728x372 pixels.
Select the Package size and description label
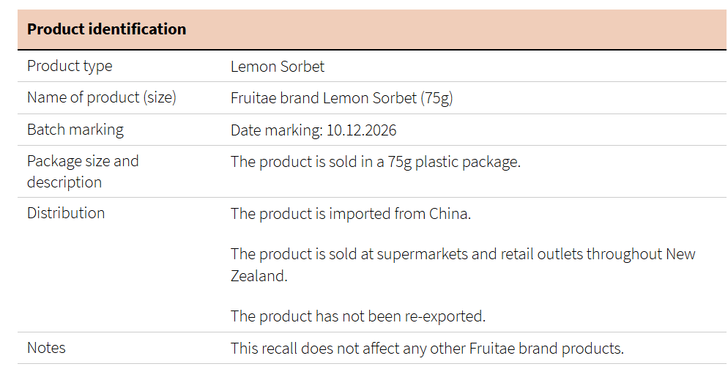(x=83, y=171)
